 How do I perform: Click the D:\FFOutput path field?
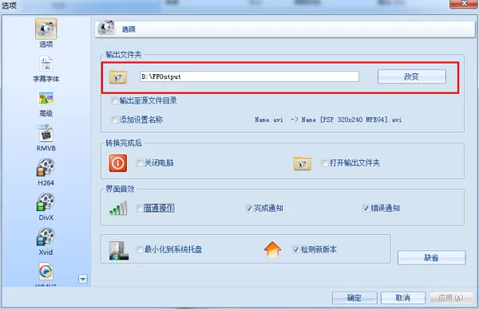(249, 76)
